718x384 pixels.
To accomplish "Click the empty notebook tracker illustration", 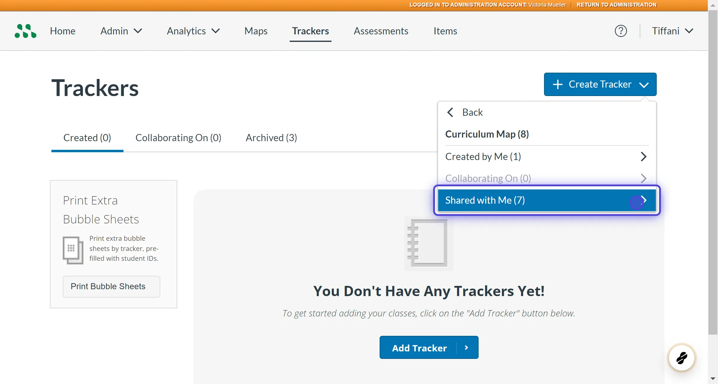I will coord(429,244).
